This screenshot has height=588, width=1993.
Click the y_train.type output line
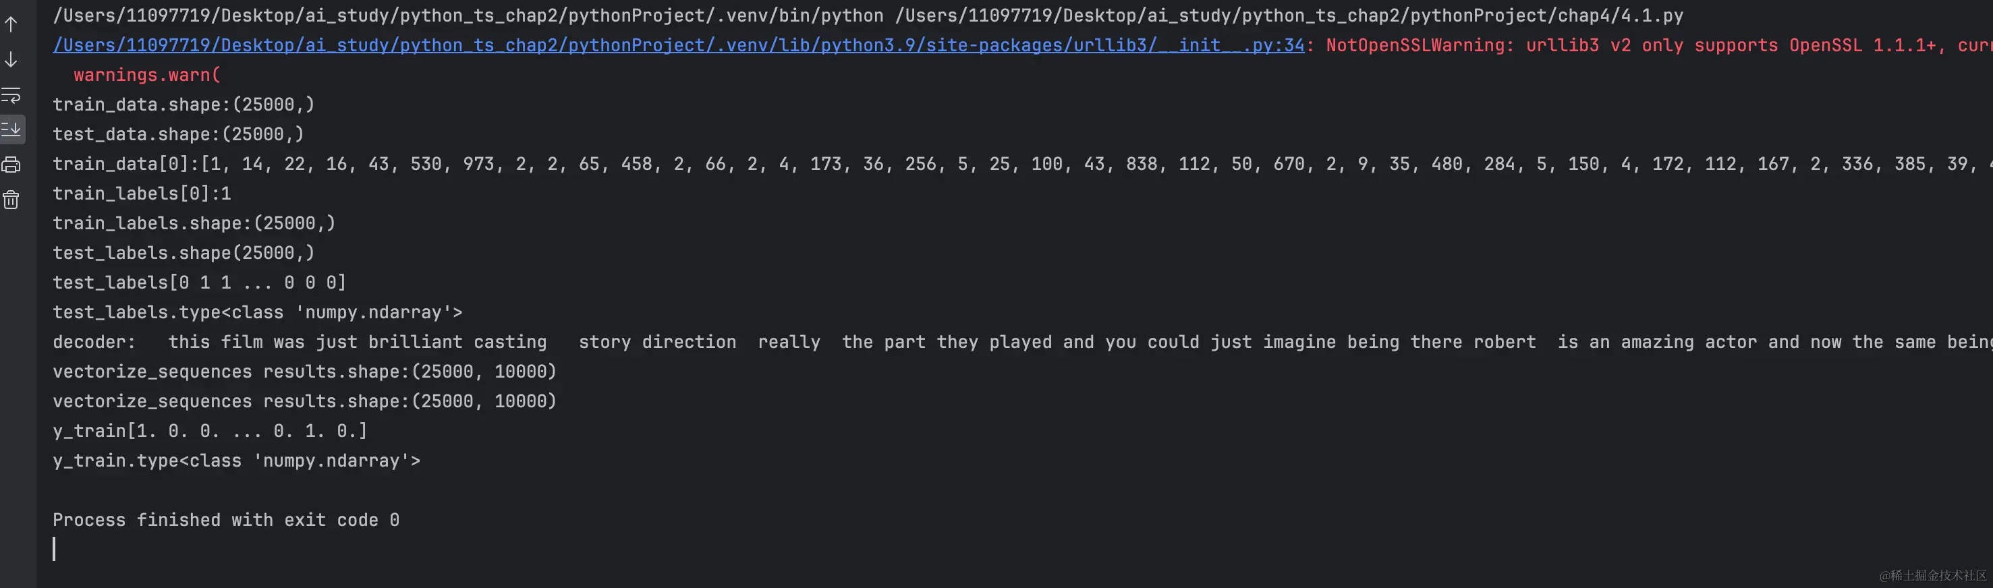tap(236, 461)
